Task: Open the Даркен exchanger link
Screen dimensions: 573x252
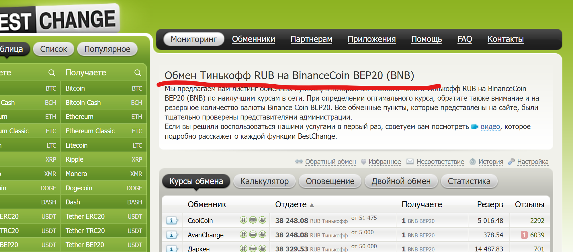Action: coord(199,249)
